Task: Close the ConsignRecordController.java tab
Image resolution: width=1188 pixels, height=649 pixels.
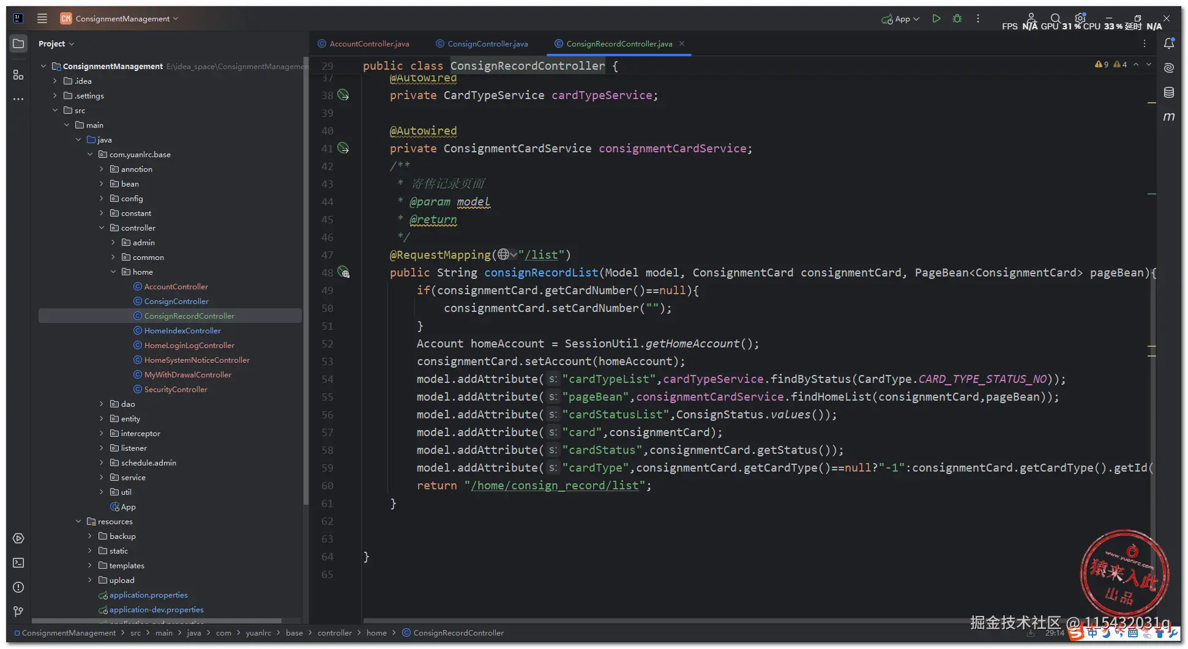Action: (x=682, y=43)
